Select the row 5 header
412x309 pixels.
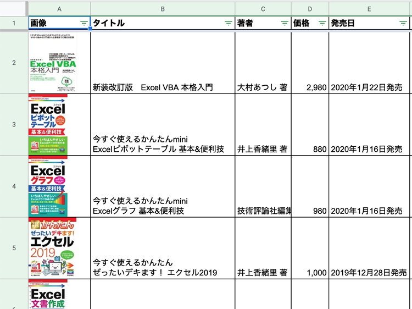click(14, 247)
